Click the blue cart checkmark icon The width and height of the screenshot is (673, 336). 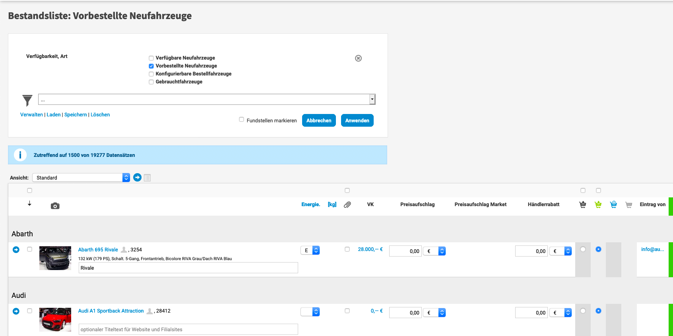coord(613,205)
